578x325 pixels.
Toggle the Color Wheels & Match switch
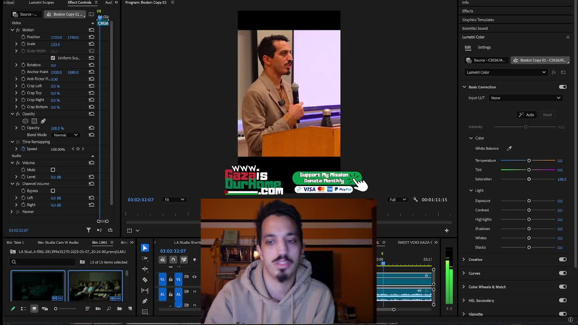(563, 287)
